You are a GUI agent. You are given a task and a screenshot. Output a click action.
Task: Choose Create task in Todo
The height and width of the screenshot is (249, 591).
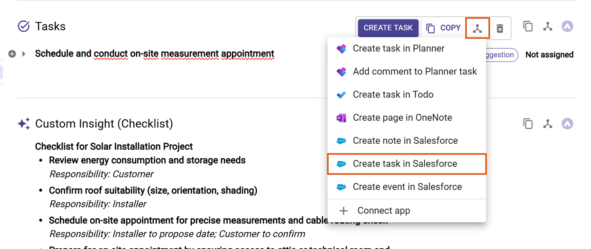point(393,95)
